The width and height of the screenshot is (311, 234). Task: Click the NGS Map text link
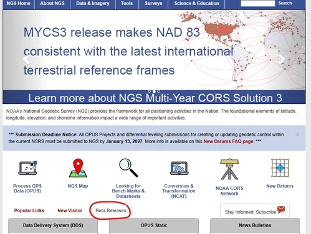point(78,186)
